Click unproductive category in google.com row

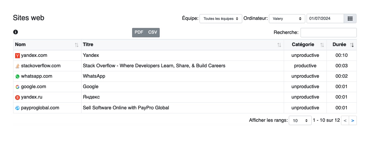point(305,86)
